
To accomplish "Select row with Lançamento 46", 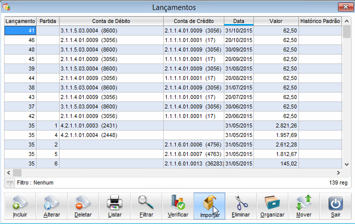I will (21, 39).
